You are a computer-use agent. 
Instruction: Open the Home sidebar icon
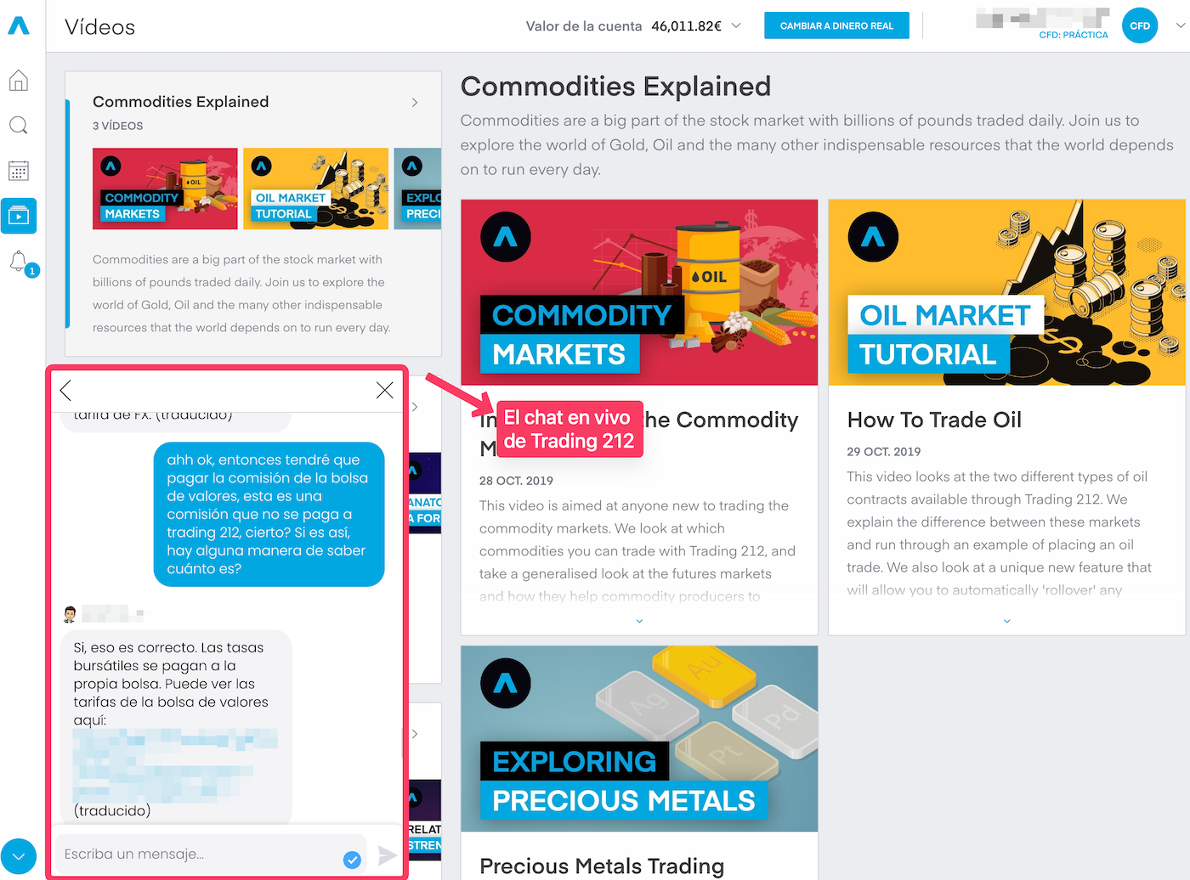click(x=19, y=81)
